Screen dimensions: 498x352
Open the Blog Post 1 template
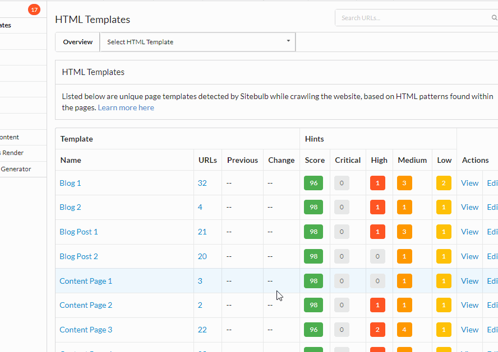[x=79, y=232]
